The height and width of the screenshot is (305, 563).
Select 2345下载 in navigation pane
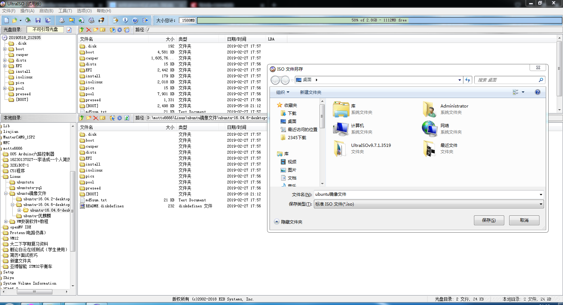[293, 138]
